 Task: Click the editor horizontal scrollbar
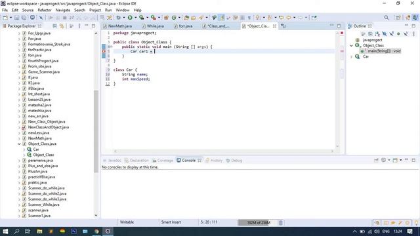click(223, 151)
